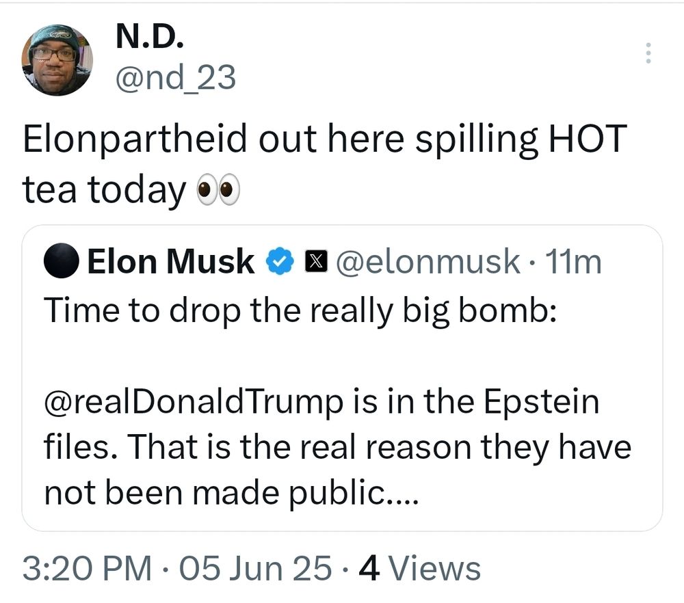Click N.D.'s profile avatar photo
The image size is (684, 603).
[x=57, y=60]
